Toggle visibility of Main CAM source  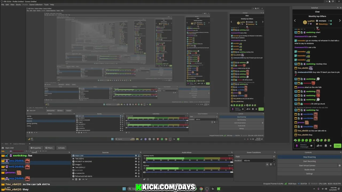pos(136,156)
